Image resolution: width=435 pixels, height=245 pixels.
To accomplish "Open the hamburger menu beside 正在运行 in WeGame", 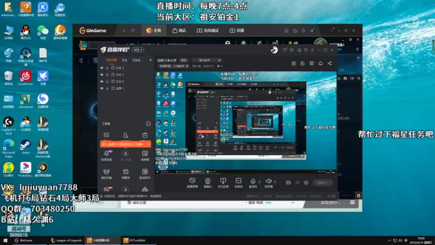I will (352, 203).
